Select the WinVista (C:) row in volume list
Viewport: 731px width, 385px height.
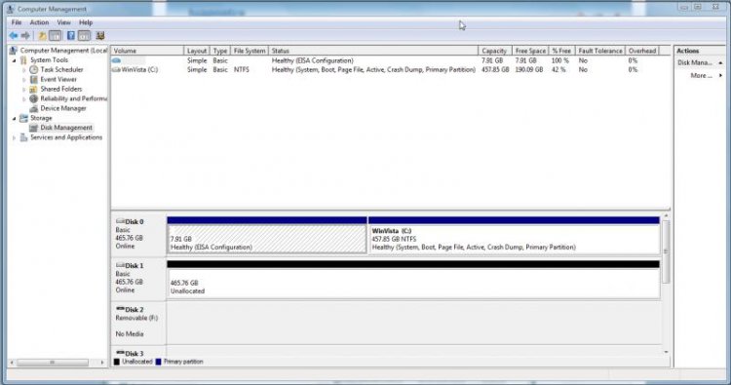385,70
